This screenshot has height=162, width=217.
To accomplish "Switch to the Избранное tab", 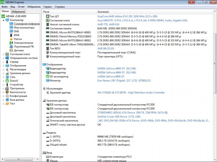I will click(18, 12).
